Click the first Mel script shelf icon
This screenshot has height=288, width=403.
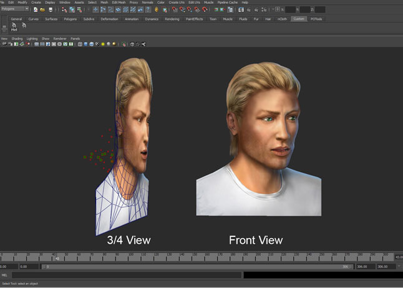(x=14, y=27)
